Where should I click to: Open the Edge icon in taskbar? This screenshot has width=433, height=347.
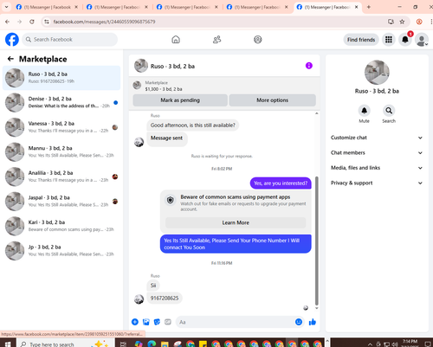[152, 344]
